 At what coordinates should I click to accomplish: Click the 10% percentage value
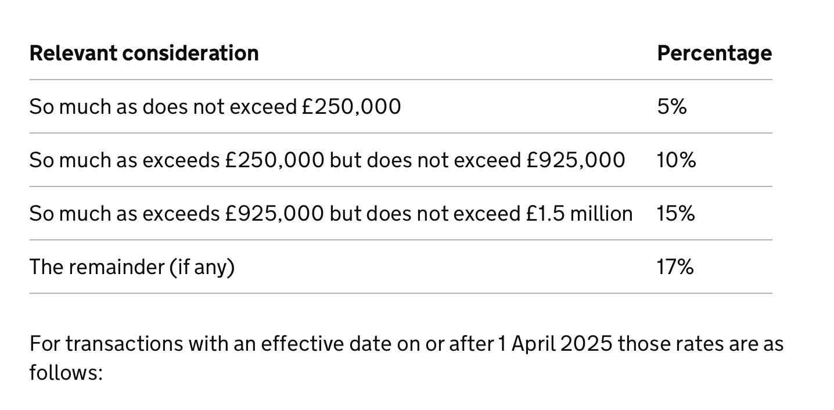pos(676,160)
